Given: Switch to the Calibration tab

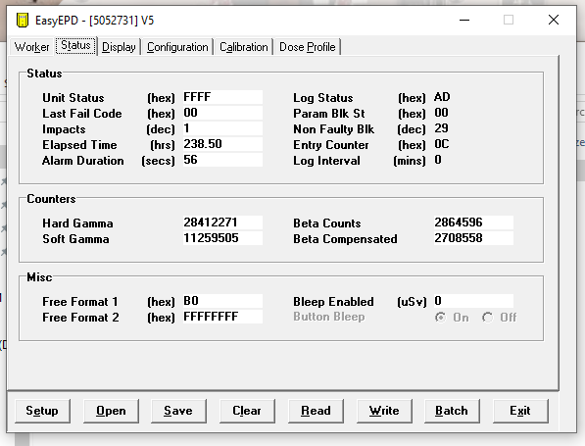Looking at the screenshot, I should 244,47.
